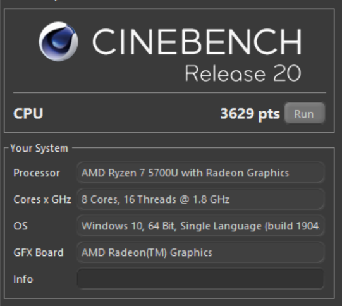
Task: Click into the empty Info text field
Action: (200, 279)
